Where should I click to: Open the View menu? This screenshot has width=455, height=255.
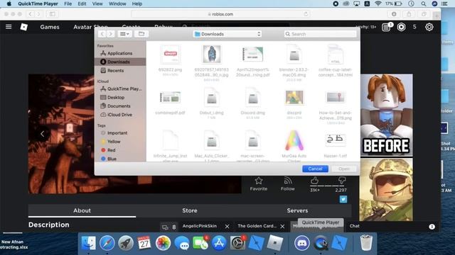click(97, 4)
